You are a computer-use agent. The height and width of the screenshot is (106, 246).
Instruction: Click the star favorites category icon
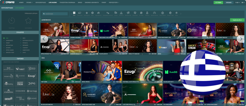pos(87,13)
